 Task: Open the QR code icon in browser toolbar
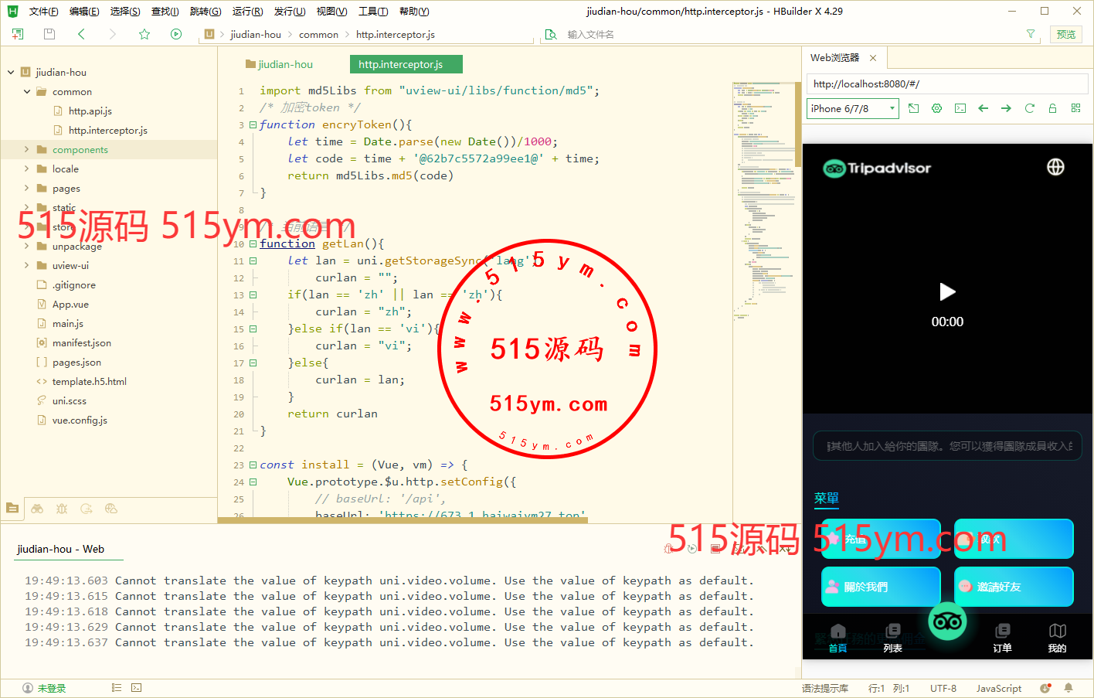[x=1075, y=108]
